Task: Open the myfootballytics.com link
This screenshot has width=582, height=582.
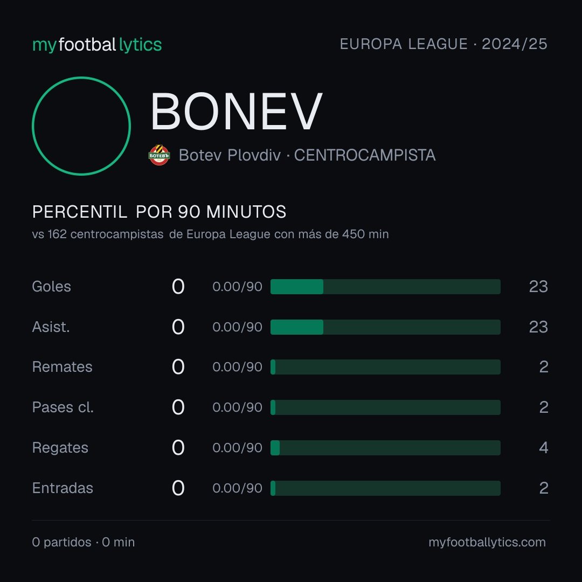Action: (487, 542)
